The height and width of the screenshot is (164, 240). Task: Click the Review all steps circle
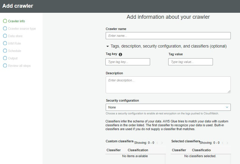5,66
